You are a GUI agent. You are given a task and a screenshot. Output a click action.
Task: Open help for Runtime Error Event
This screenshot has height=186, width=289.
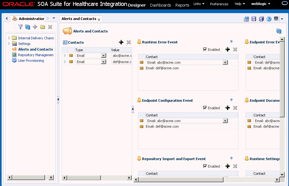click(231, 42)
